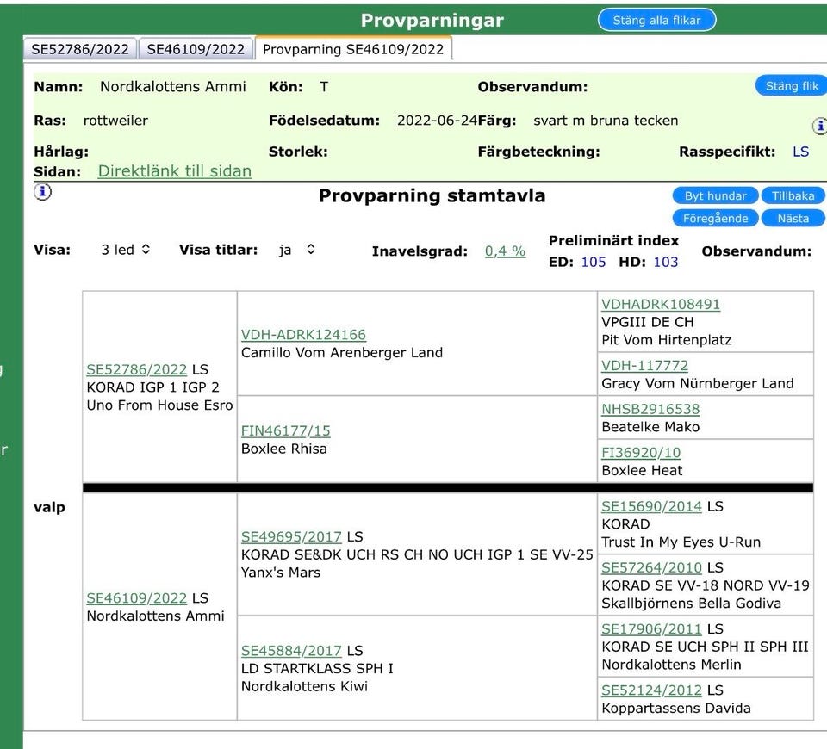Open the Direktlänk till sidan link
Screen dimensions: 827x749
tap(175, 171)
